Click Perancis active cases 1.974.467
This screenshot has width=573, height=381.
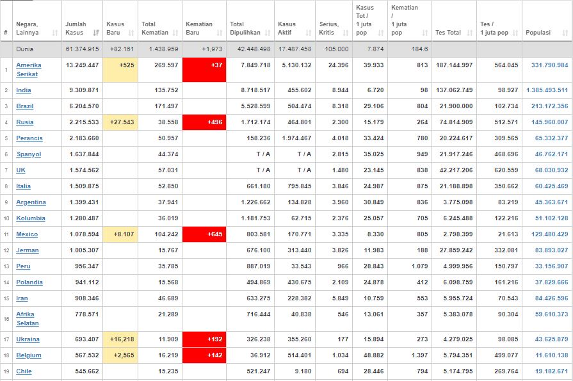(x=296, y=138)
